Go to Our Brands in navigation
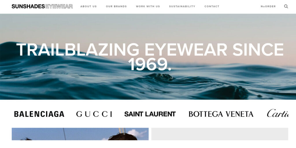The height and width of the screenshot is (148, 296). point(116,6)
